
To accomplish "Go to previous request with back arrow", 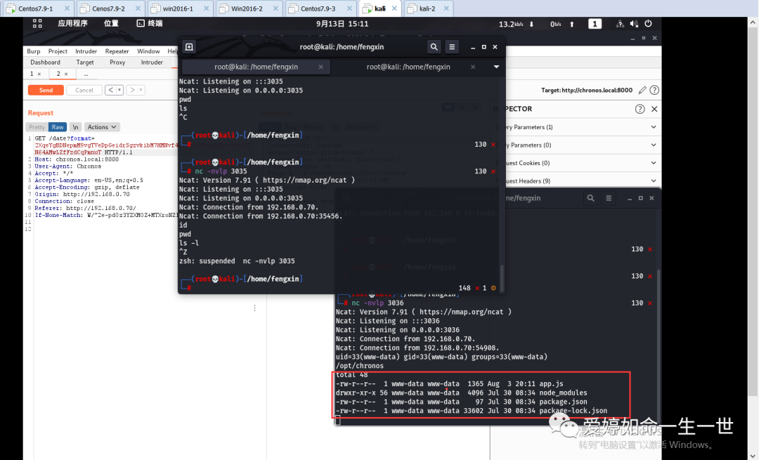I will (111, 90).
